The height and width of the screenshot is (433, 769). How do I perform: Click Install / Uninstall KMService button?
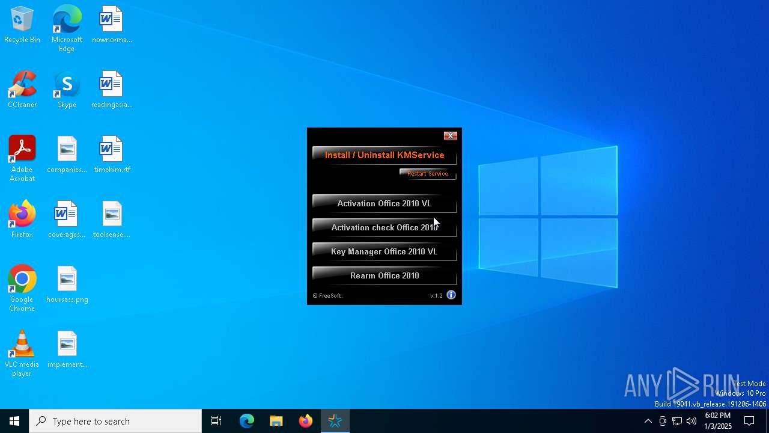[x=384, y=155]
